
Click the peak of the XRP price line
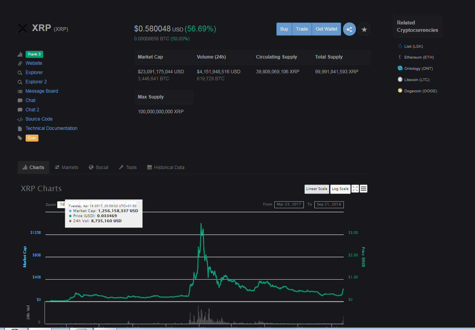point(201,223)
